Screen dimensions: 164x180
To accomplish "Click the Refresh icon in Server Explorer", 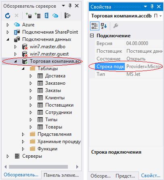I will click(8, 15).
